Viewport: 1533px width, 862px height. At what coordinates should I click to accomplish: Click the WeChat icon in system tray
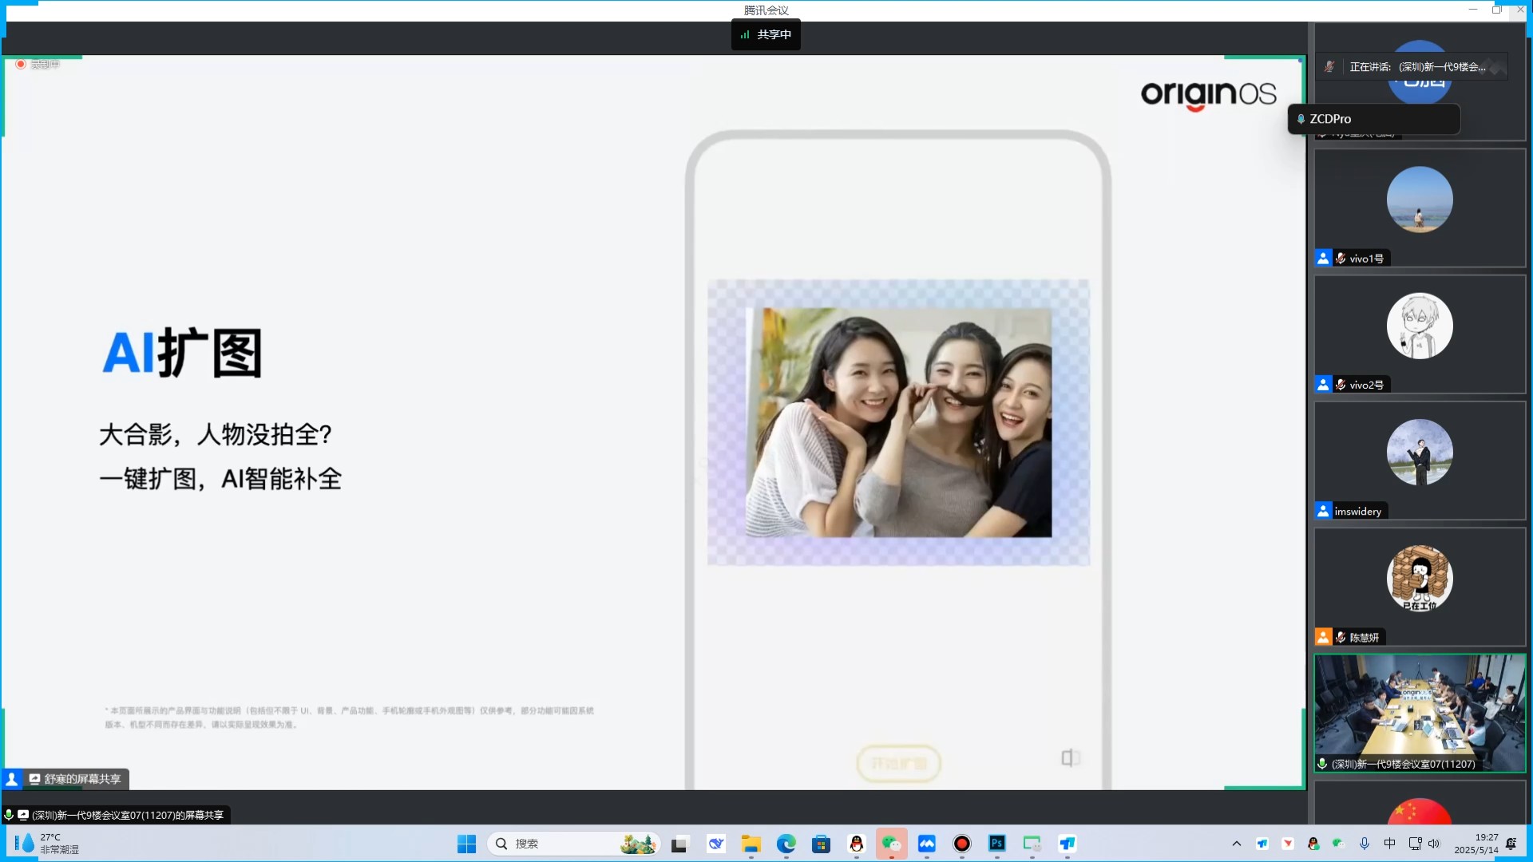tap(1339, 844)
